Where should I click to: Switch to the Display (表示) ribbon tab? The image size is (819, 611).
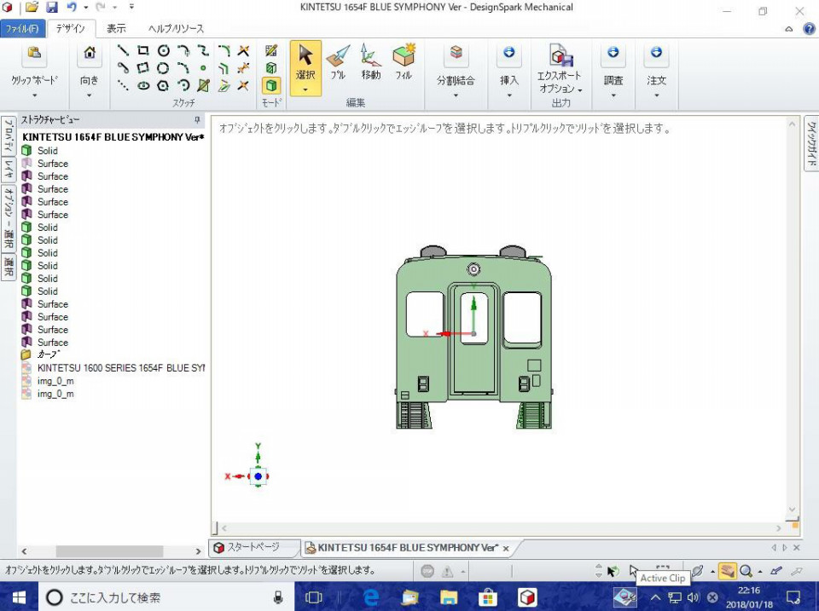(x=116, y=29)
